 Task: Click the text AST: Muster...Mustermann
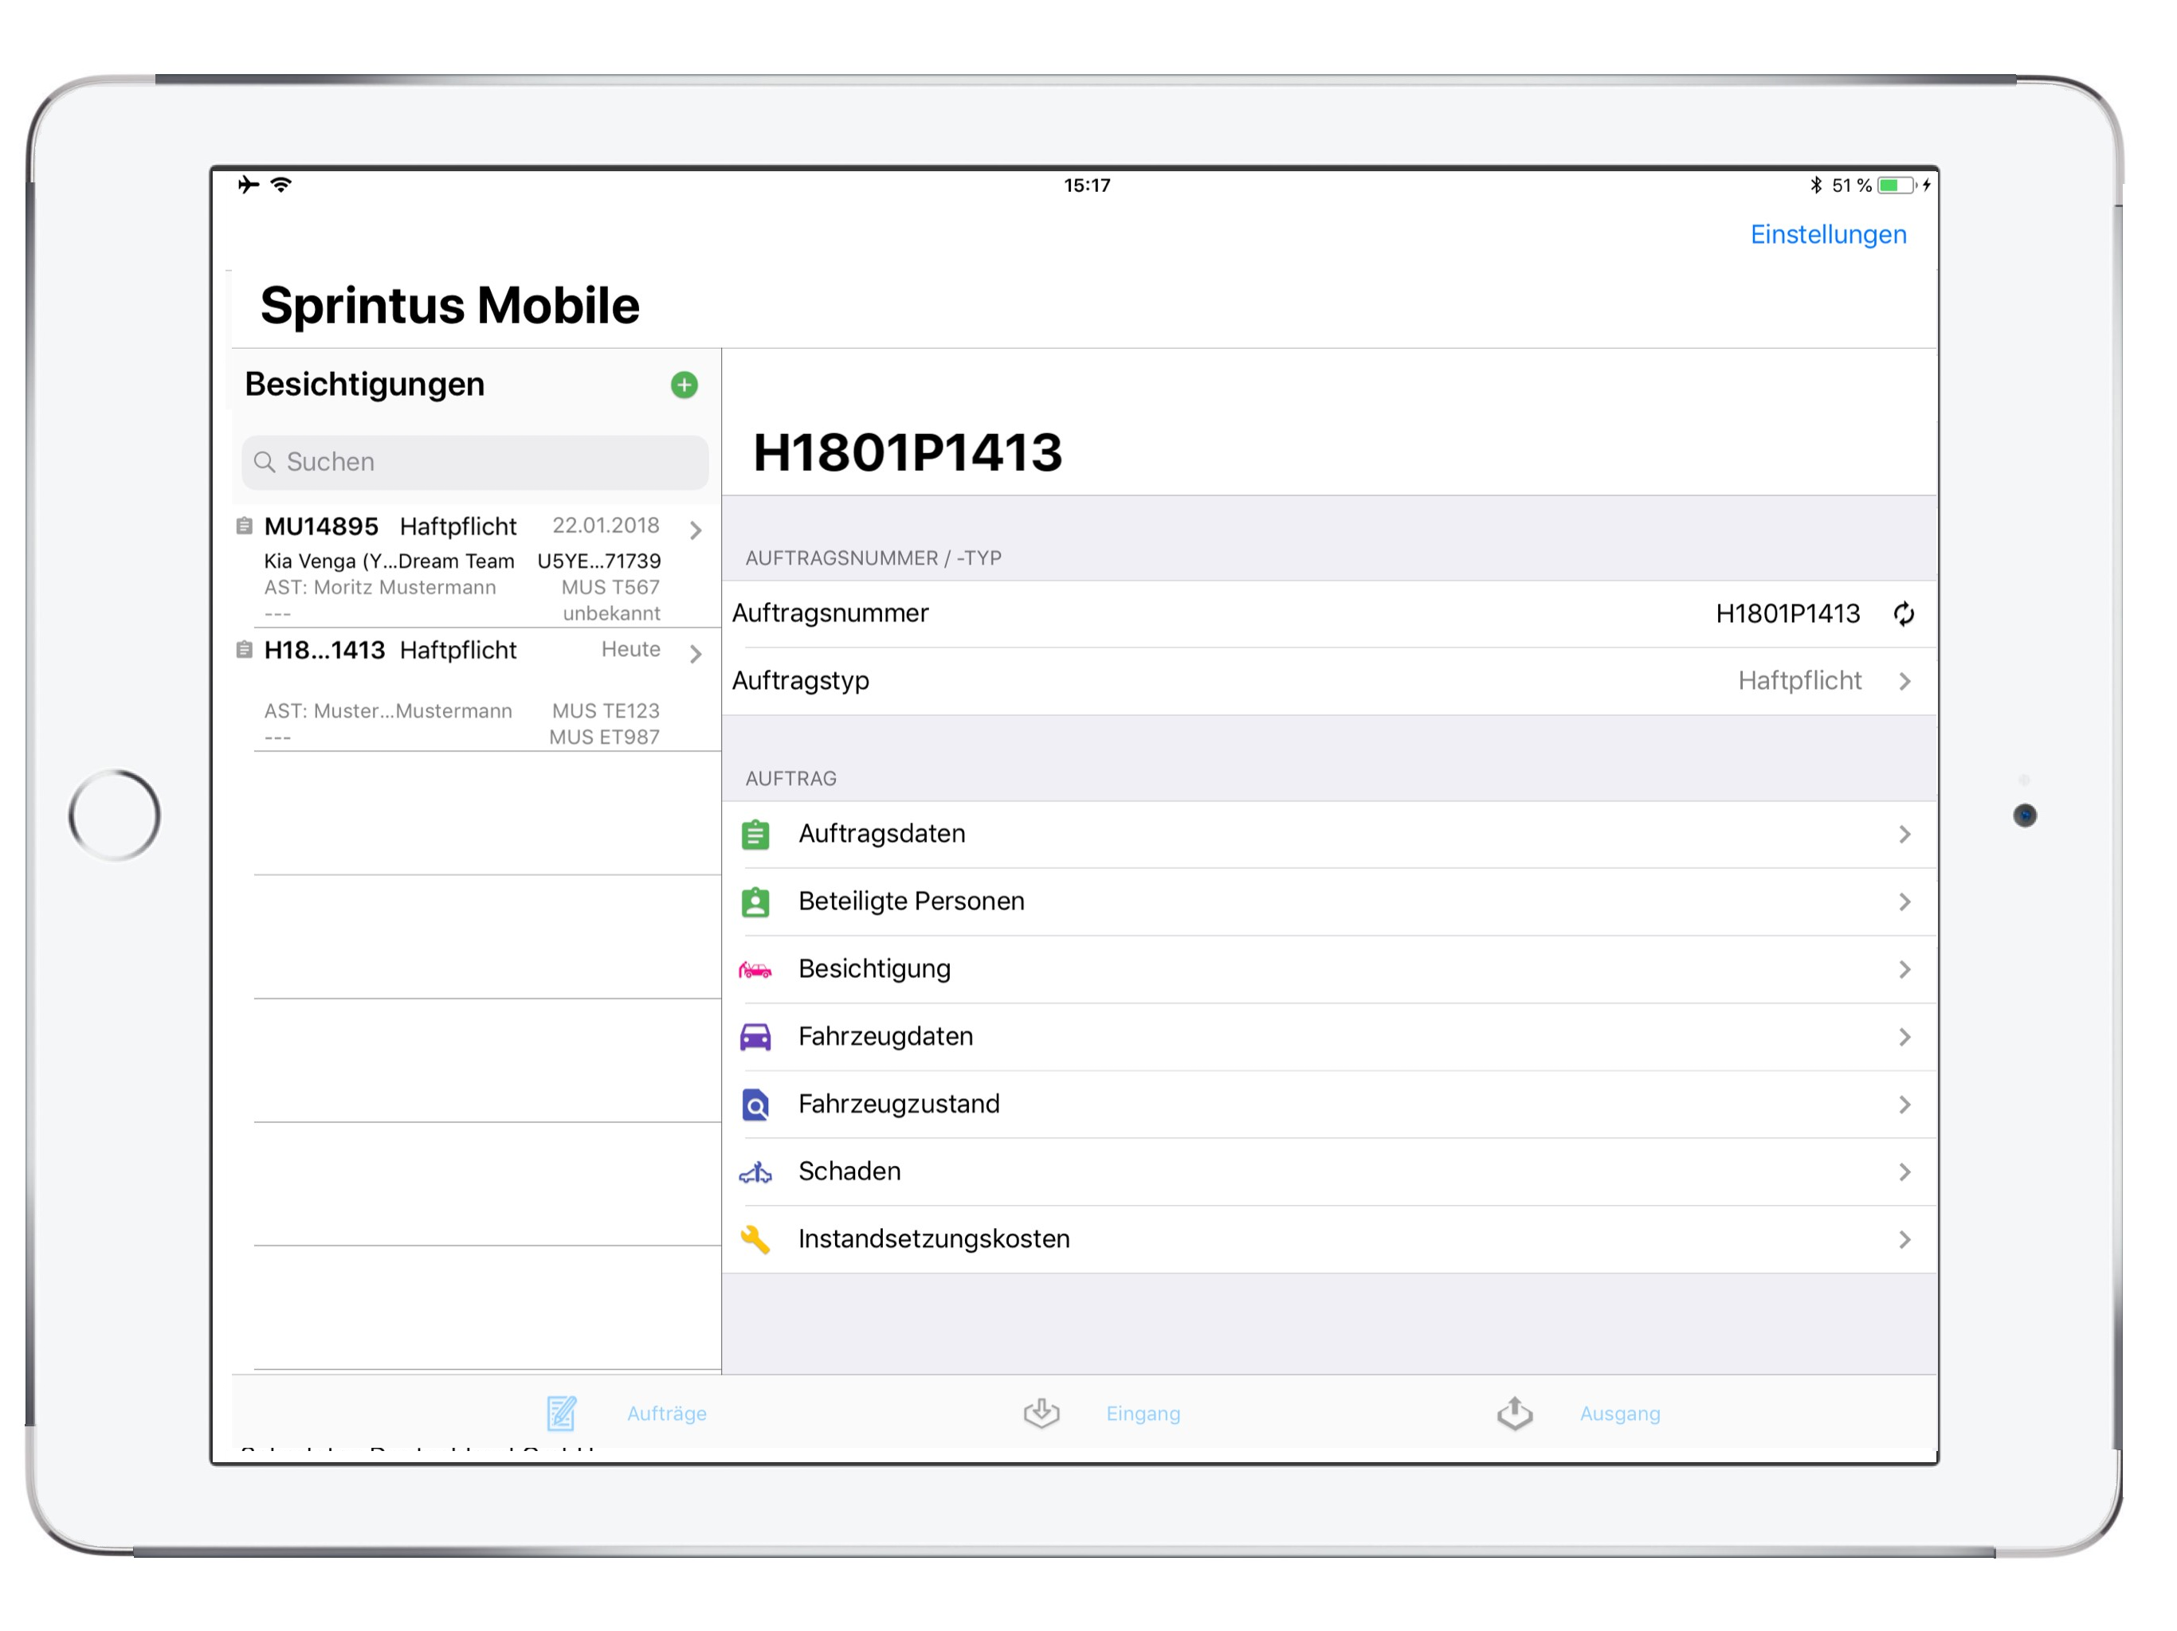pos(388,711)
